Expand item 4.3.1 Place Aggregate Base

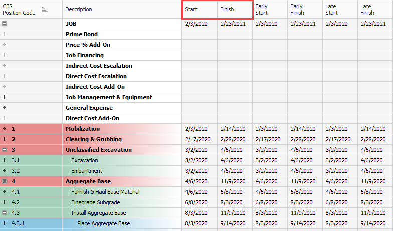coord(5,223)
